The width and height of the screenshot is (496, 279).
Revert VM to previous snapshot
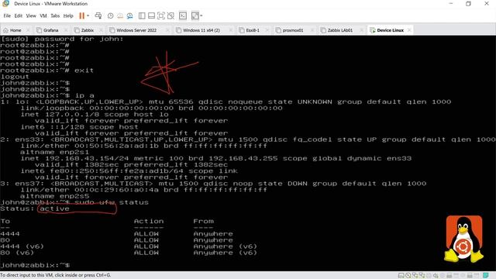click(x=120, y=15)
